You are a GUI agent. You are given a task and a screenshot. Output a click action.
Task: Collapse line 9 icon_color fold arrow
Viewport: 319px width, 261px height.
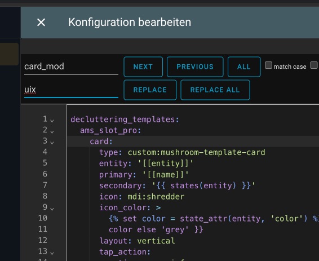point(52,209)
